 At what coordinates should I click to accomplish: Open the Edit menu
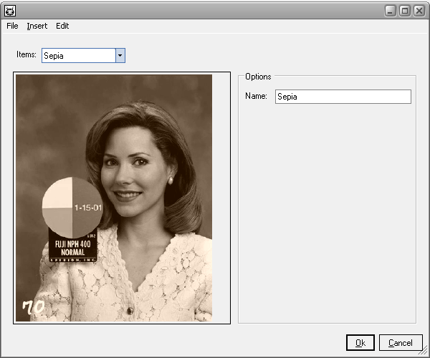coord(62,26)
